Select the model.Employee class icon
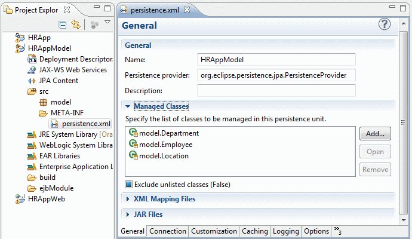The image size is (412, 239). [x=133, y=145]
